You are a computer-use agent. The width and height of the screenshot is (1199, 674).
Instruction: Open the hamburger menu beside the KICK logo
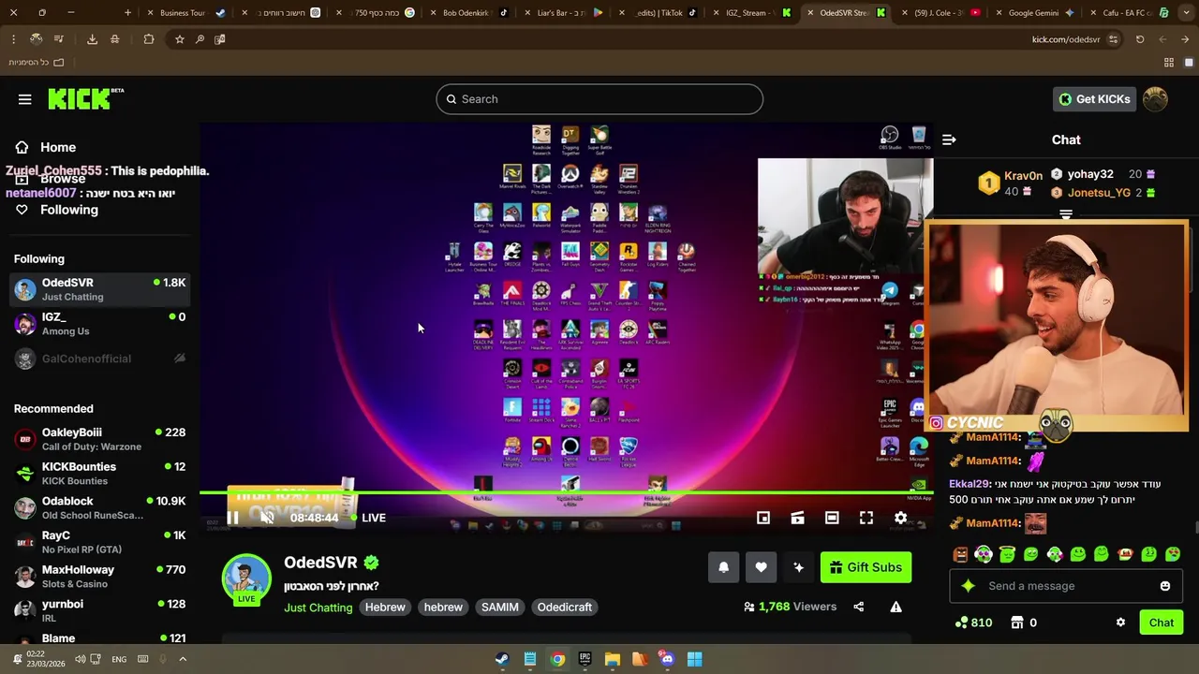[x=25, y=99]
